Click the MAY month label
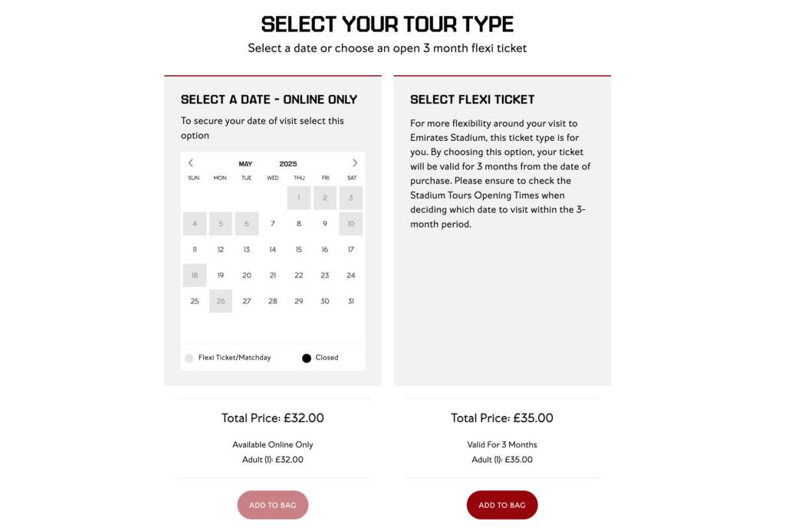The width and height of the screenshot is (785, 531). [x=245, y=164]
